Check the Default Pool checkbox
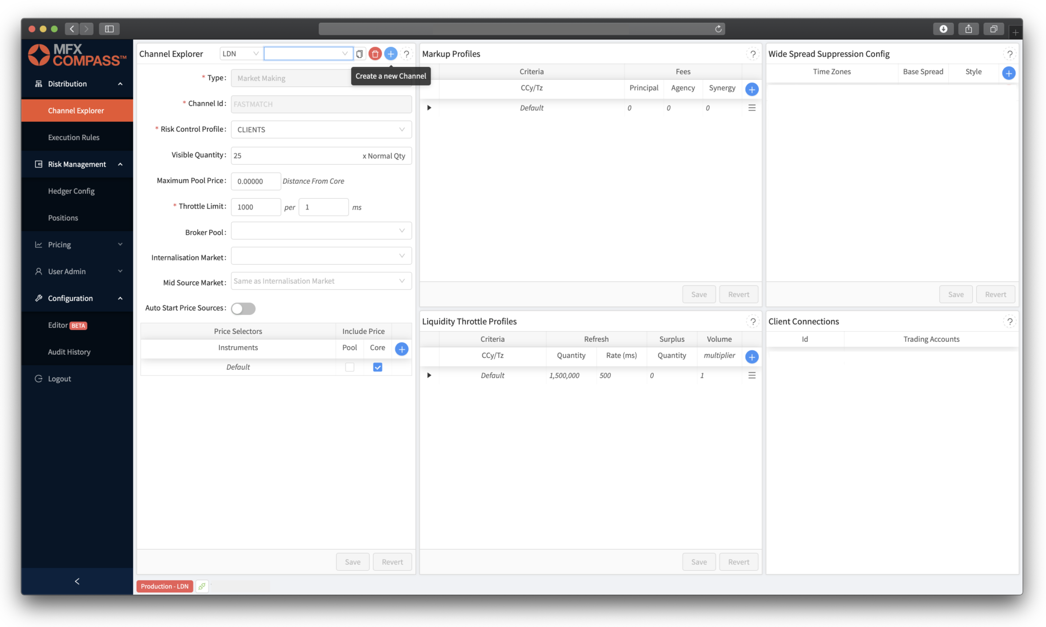 click(x=350, y=367)
